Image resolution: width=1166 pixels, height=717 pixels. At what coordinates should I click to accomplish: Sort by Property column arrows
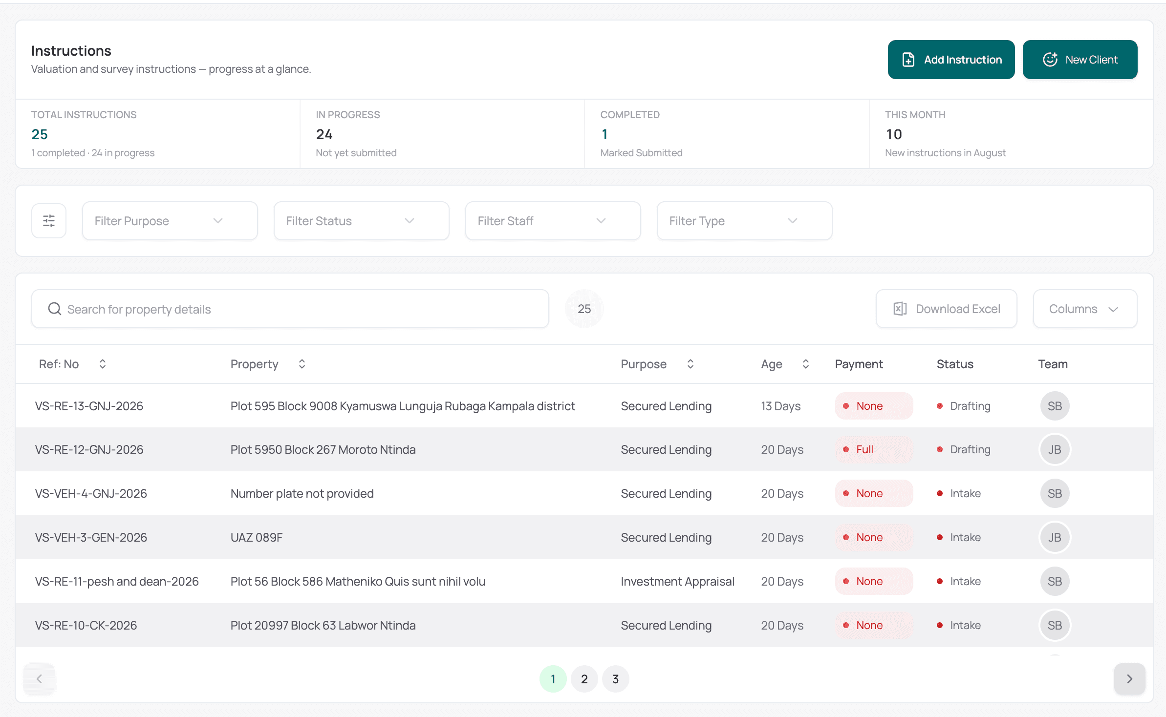302,364
